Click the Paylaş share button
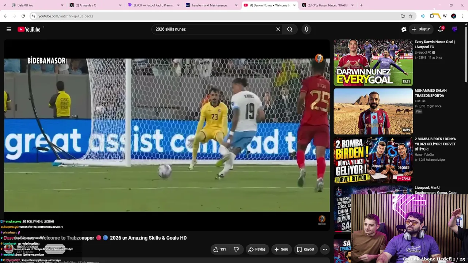Image resolution: width=468 pixels, height=263 pixels. tap(257, 249)
